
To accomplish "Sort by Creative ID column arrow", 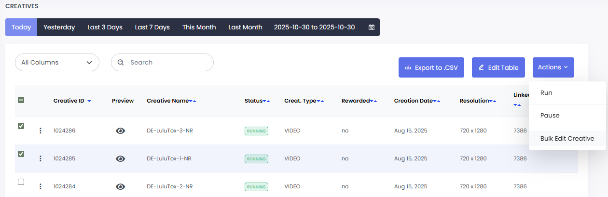I will (x=89, y=101).
